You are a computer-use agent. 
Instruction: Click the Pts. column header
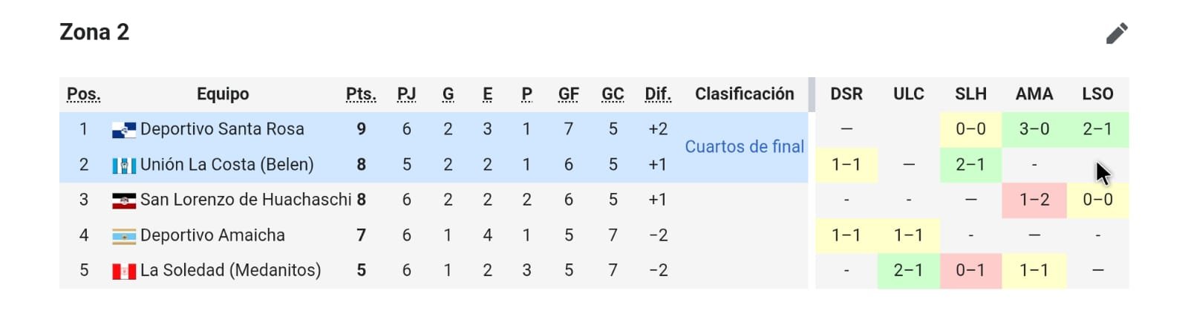tap(361, 94)
